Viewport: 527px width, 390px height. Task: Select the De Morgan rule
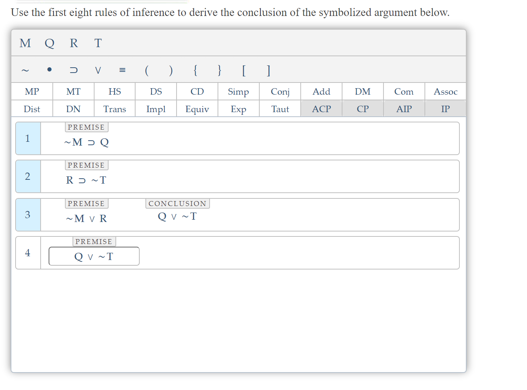(x=363, y=91)
